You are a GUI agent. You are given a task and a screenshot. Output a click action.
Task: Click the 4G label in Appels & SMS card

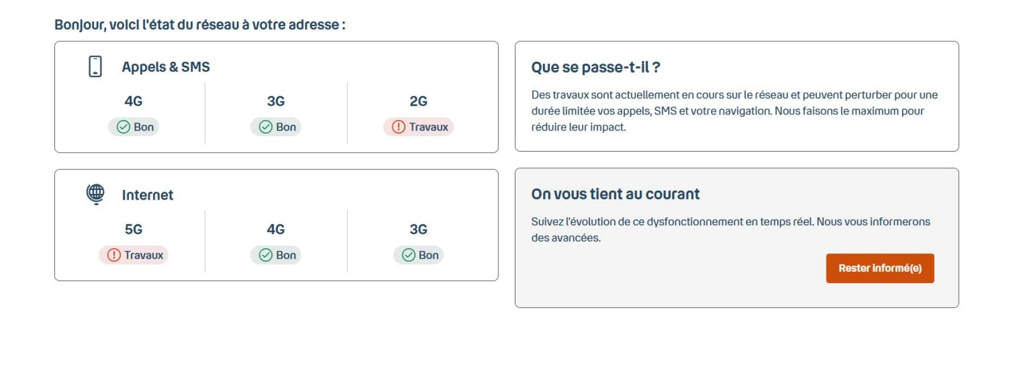[x=134, y=101]
